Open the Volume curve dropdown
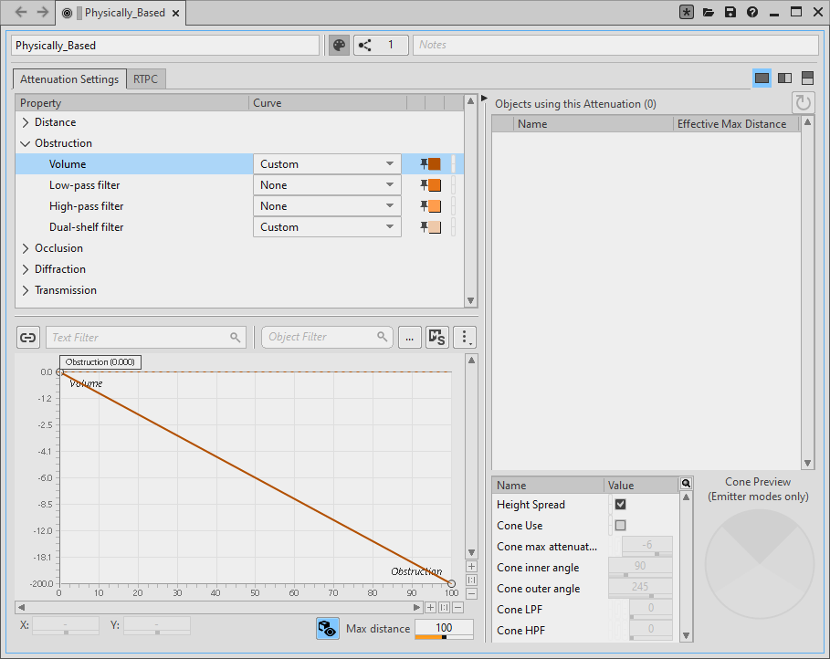The image size is (830, 659). tap(327, 164)
